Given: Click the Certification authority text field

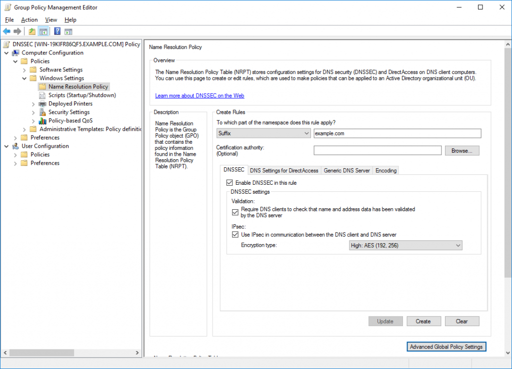Looking at the screenshot, I should point(377,150).
